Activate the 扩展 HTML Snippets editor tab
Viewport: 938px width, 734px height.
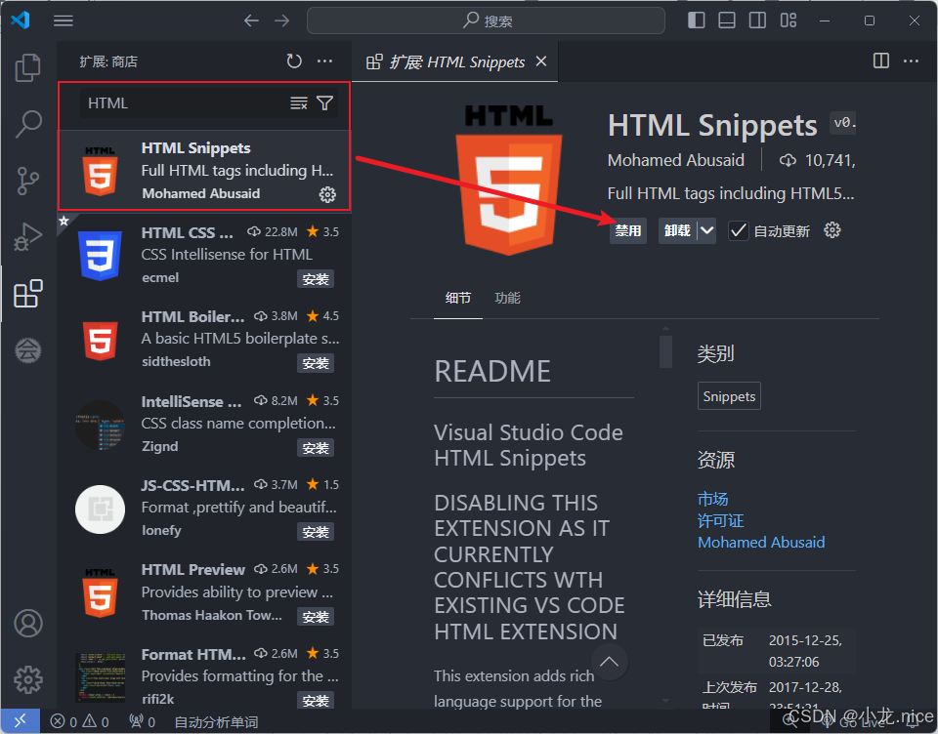454,61
